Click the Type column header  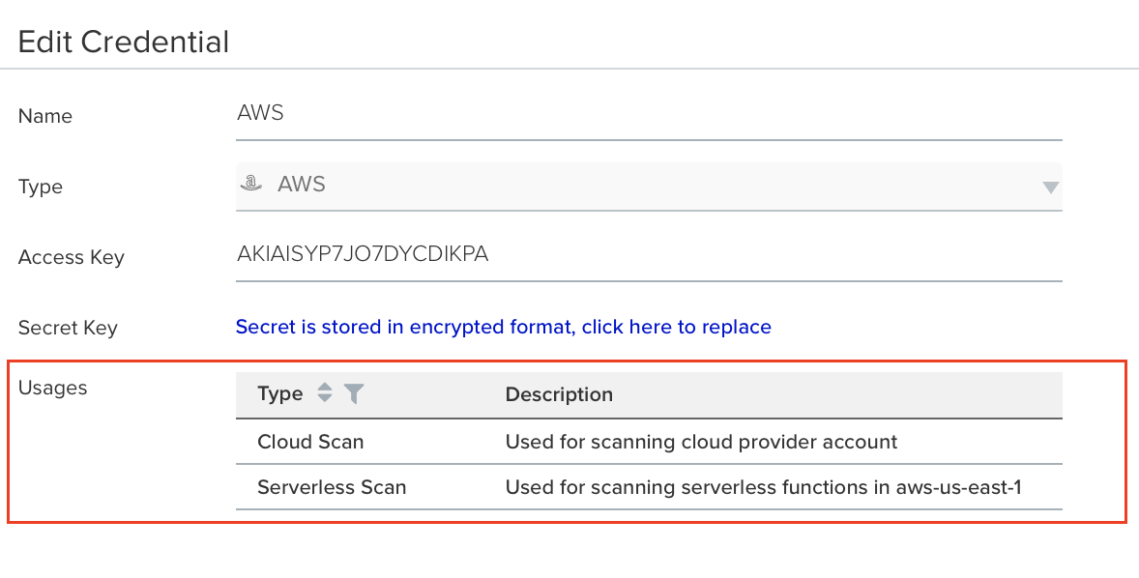(x=279, y=393)
